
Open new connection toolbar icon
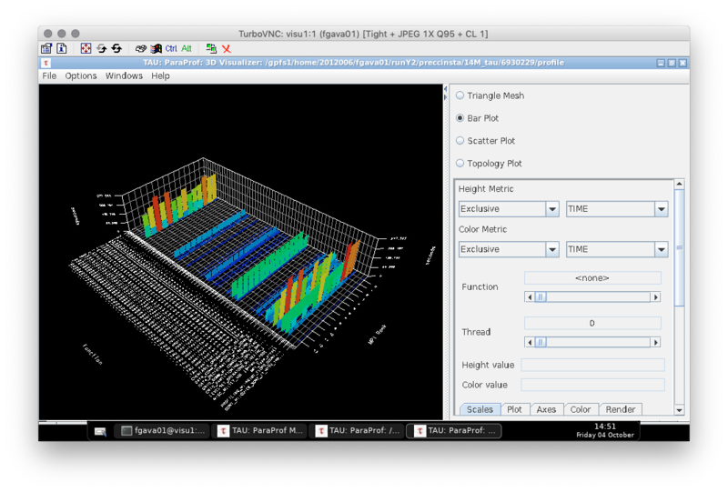tap(211, 48)
